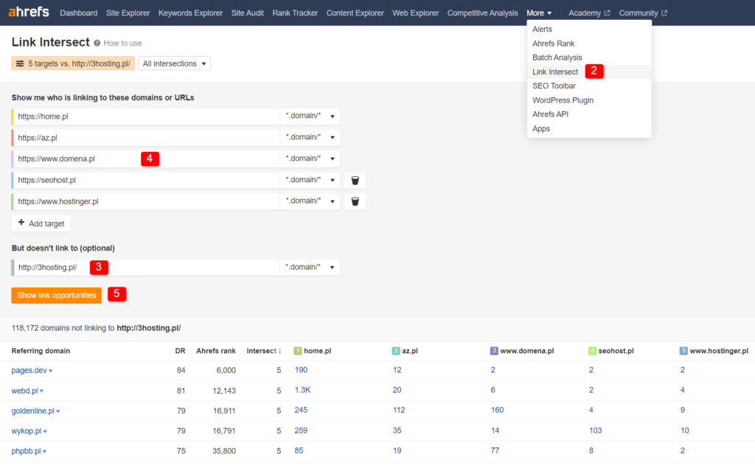Open Academy external link in navbar
Screen dimensions: 755x465
(x=589, y=13)
